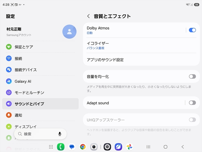Tap the back arrow beside 音質とエフェクト
This screenshot has width=202, height=152.
[x=88, y=16]
